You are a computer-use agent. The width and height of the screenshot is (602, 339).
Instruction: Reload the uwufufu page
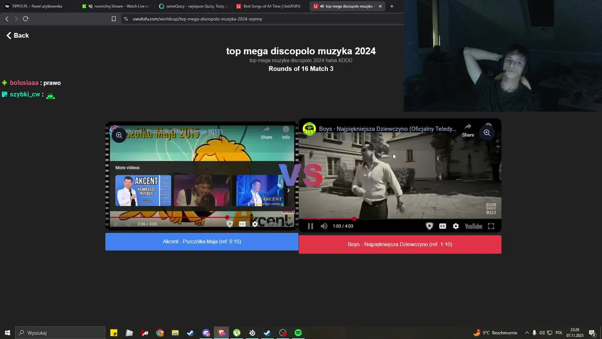(x=25, y=19)
